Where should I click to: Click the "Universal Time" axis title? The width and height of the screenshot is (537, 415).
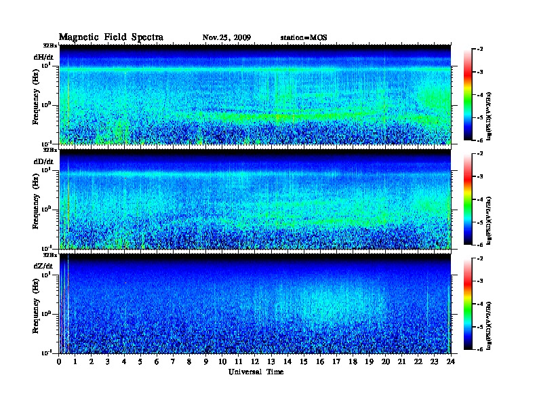click(x=256, y=372)
